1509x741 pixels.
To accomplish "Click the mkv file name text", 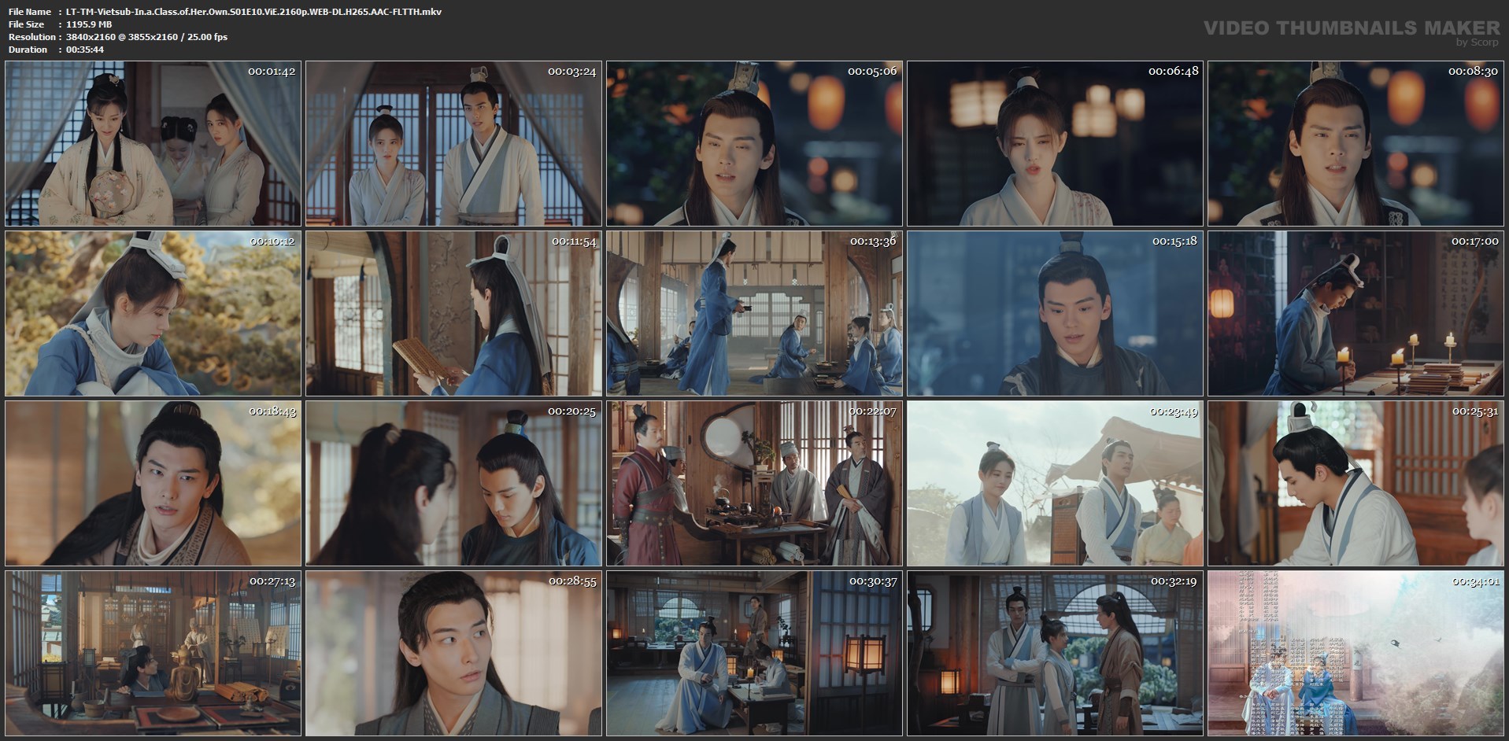I will 253,12.
